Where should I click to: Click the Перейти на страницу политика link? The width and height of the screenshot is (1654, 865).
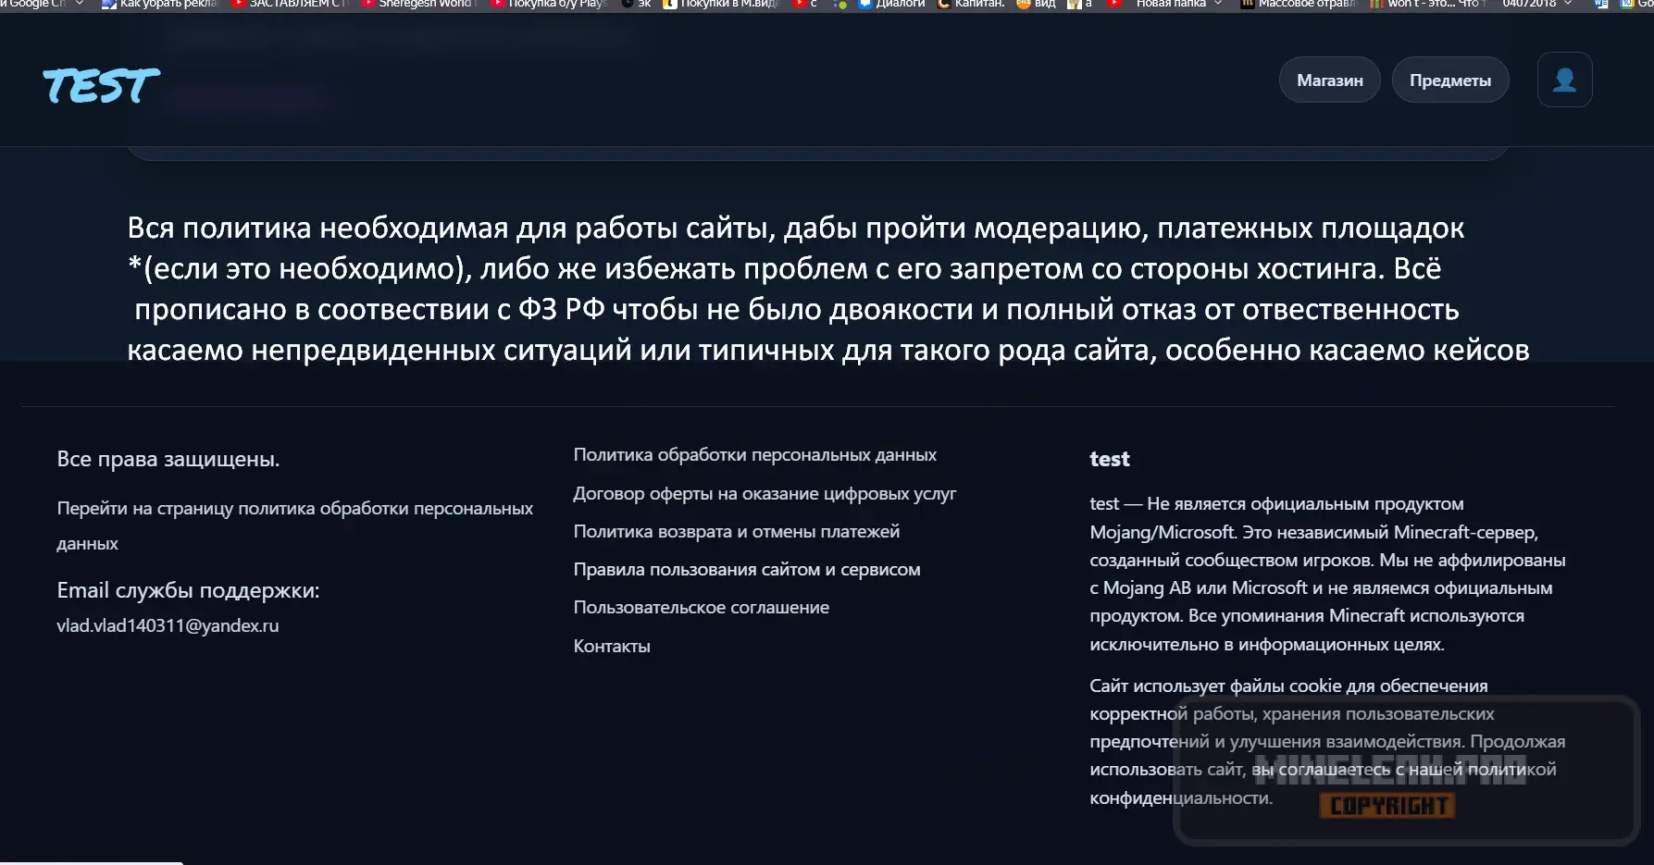[x=294, y=509]
